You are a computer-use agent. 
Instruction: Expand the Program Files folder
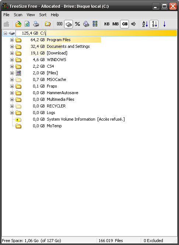coord(12,40)
